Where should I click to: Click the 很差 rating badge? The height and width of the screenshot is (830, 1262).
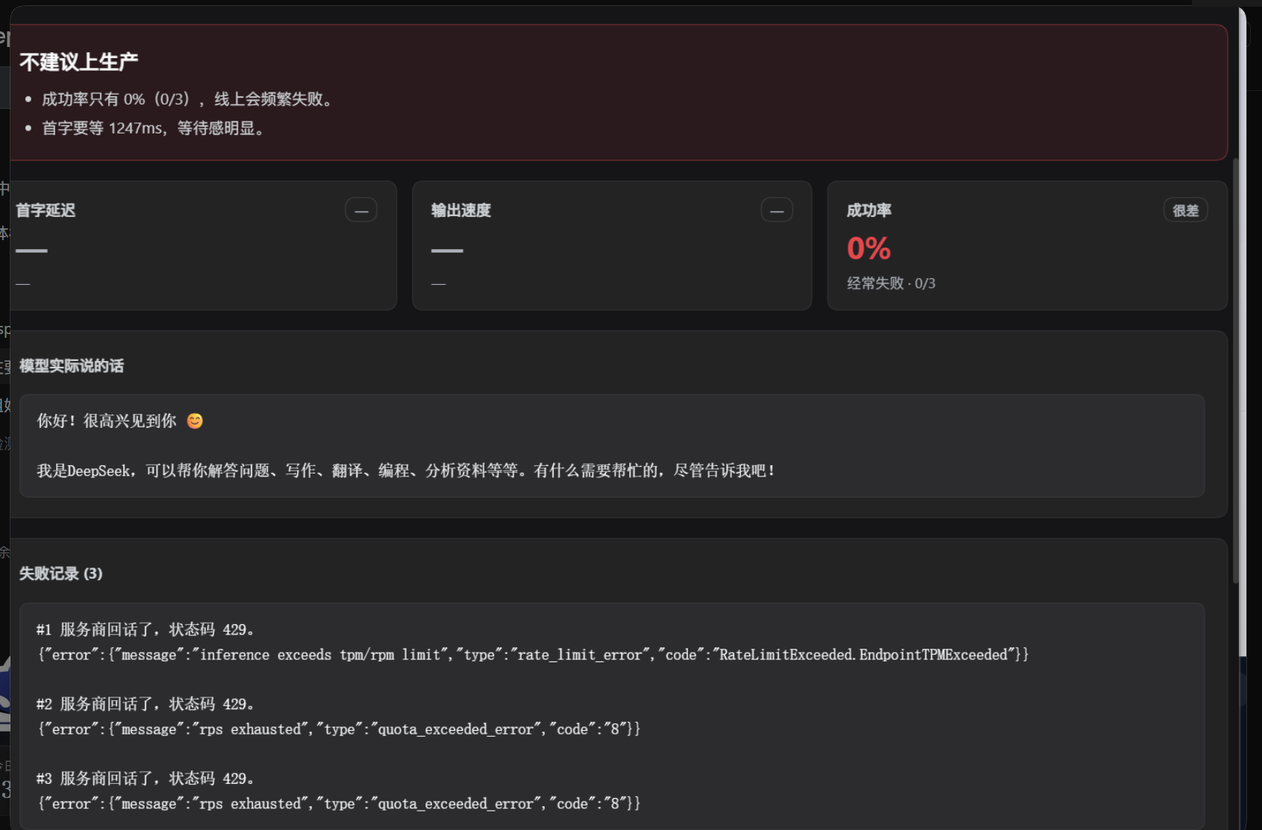[1185, 210]
